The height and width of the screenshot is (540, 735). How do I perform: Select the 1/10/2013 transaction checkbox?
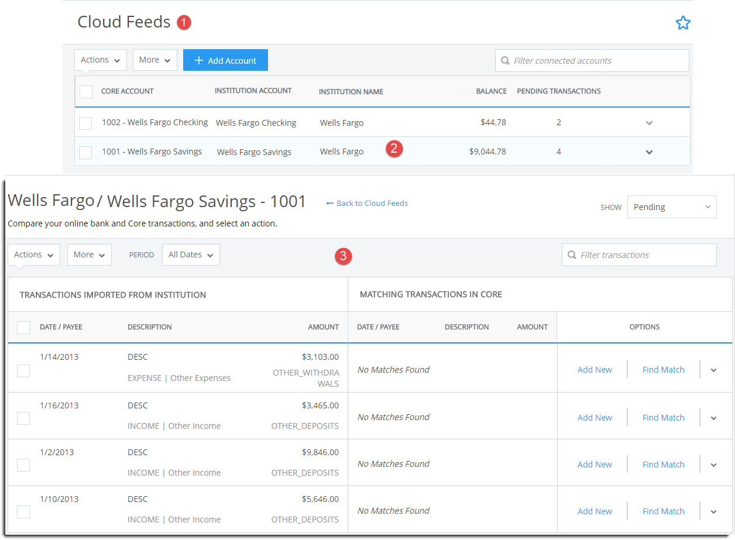23,511
